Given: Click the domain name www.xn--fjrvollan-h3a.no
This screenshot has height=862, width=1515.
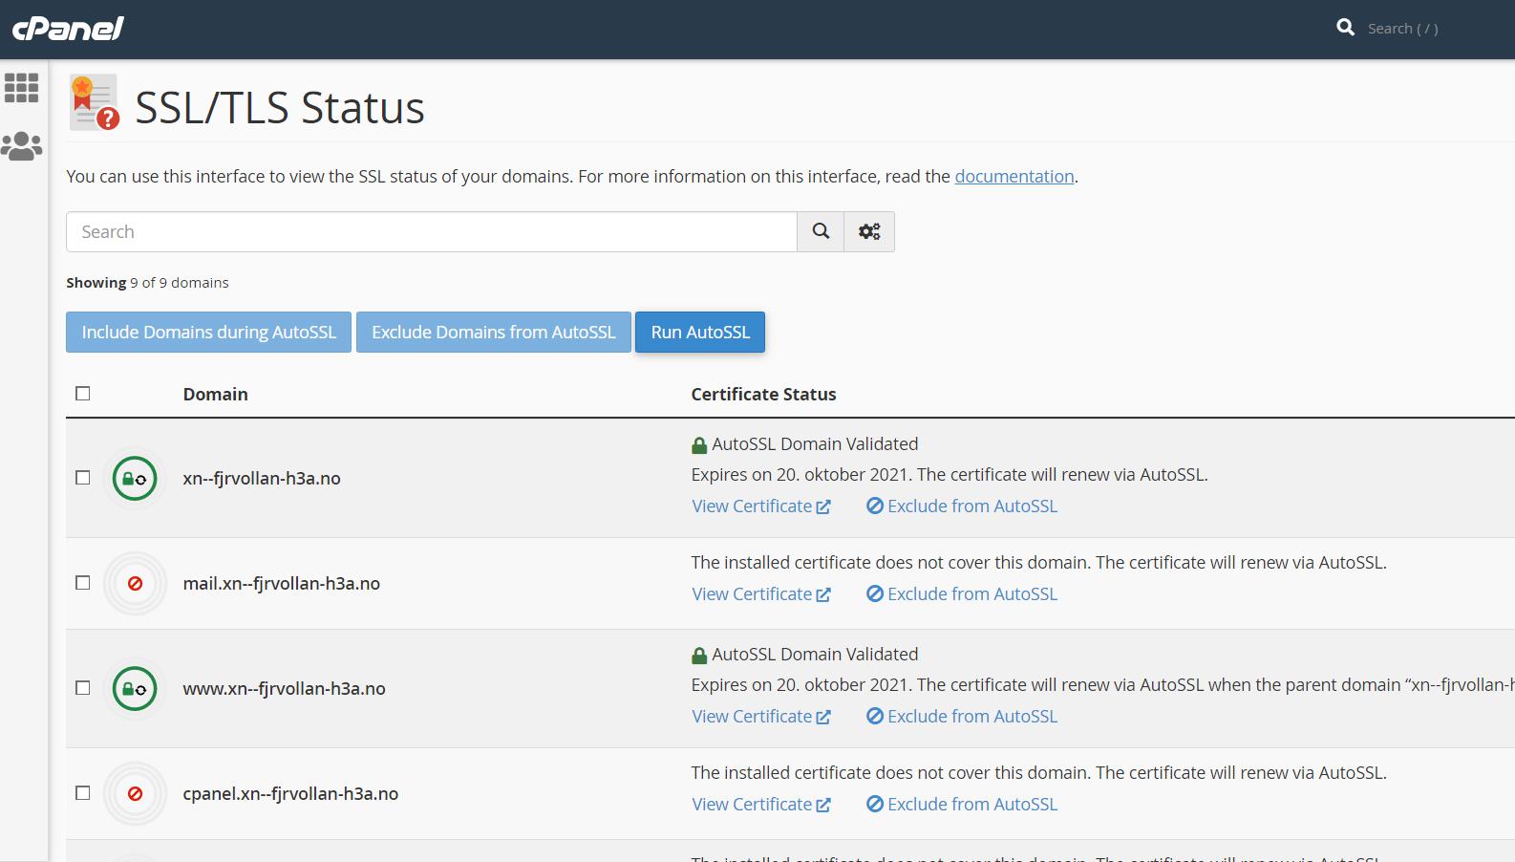Looking at the screenshot, I should pyautogui.click(x=285, y=688).
